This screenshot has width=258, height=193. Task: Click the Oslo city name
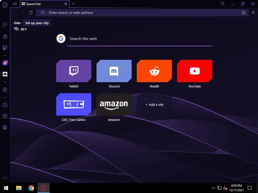click(17, 23)
